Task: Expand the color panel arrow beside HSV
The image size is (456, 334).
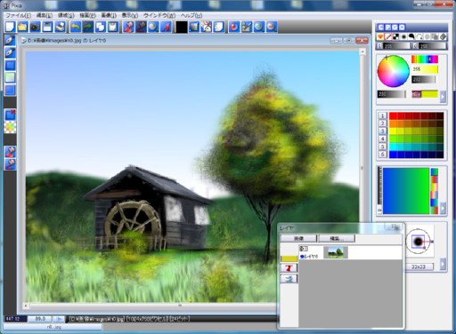Action: (443, 97)
